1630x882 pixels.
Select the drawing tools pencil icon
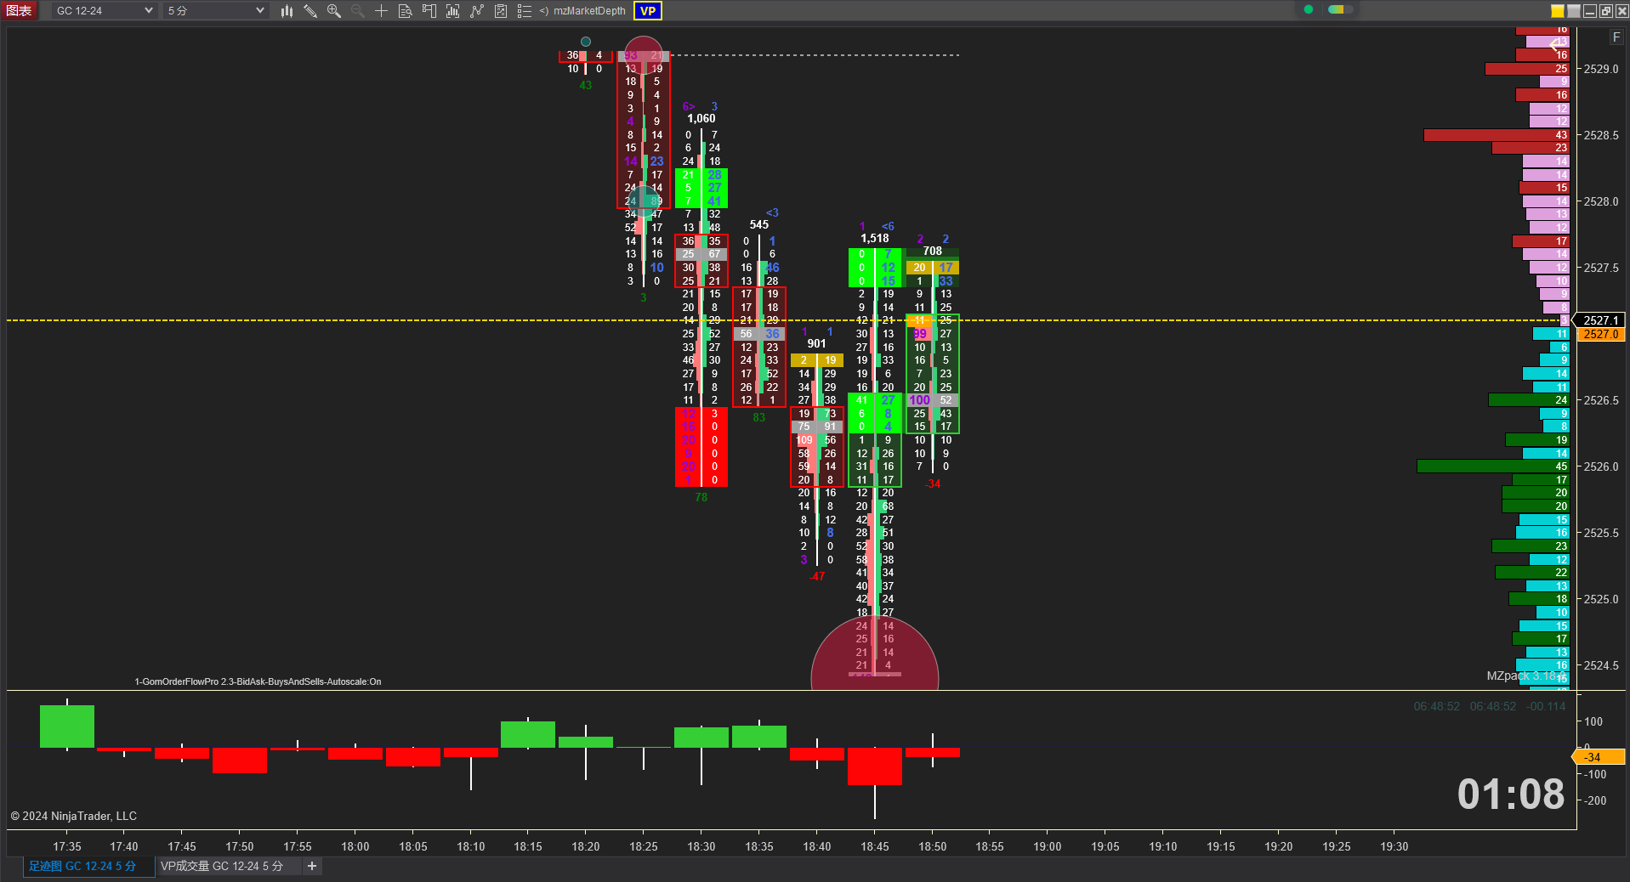[310, 11]
